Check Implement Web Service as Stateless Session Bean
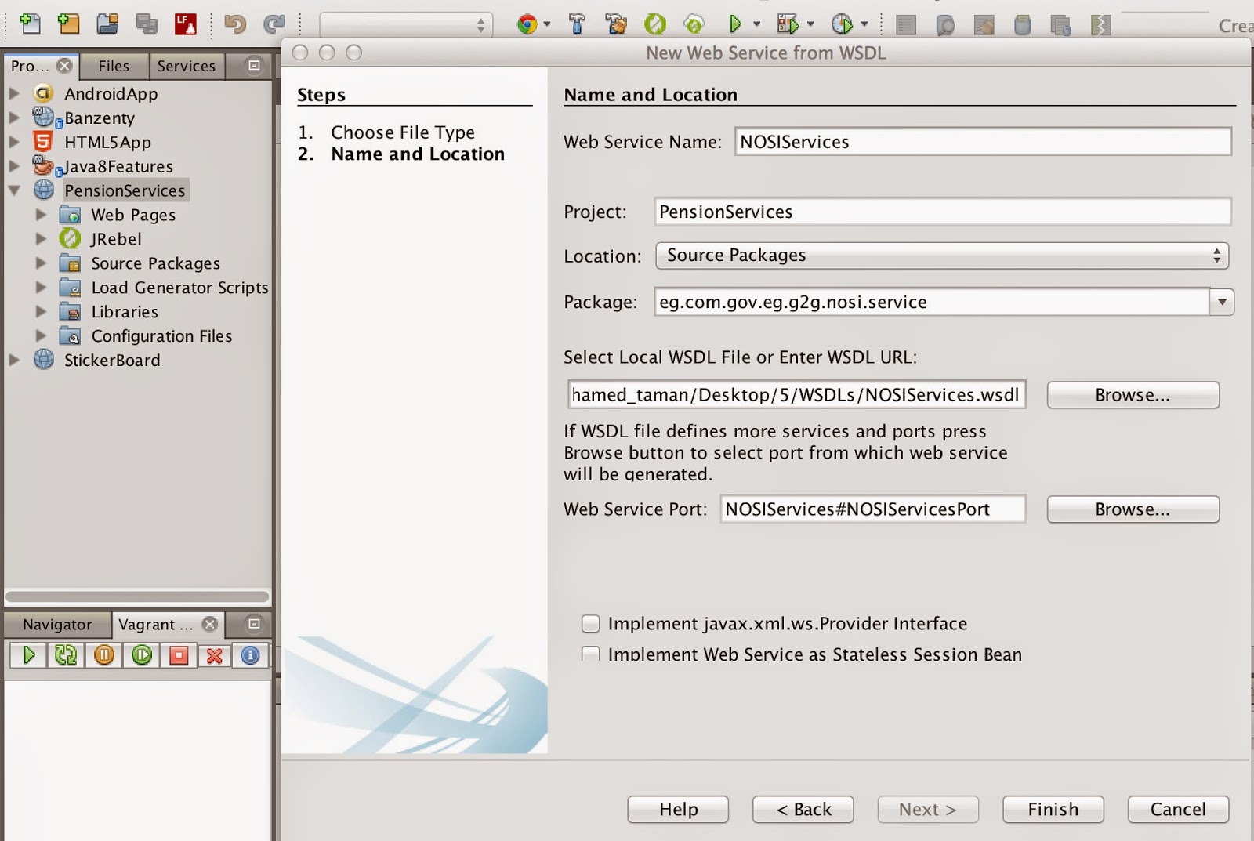The image size is (1254, 841). pos(590,654)
